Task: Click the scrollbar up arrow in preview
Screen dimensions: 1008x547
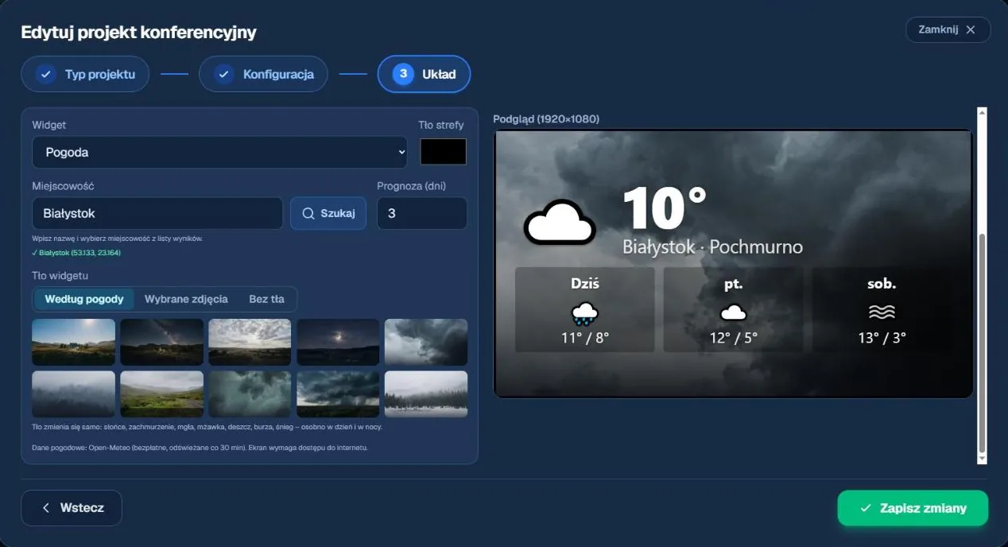Action: pyautogui.click(x=982, y=113)
